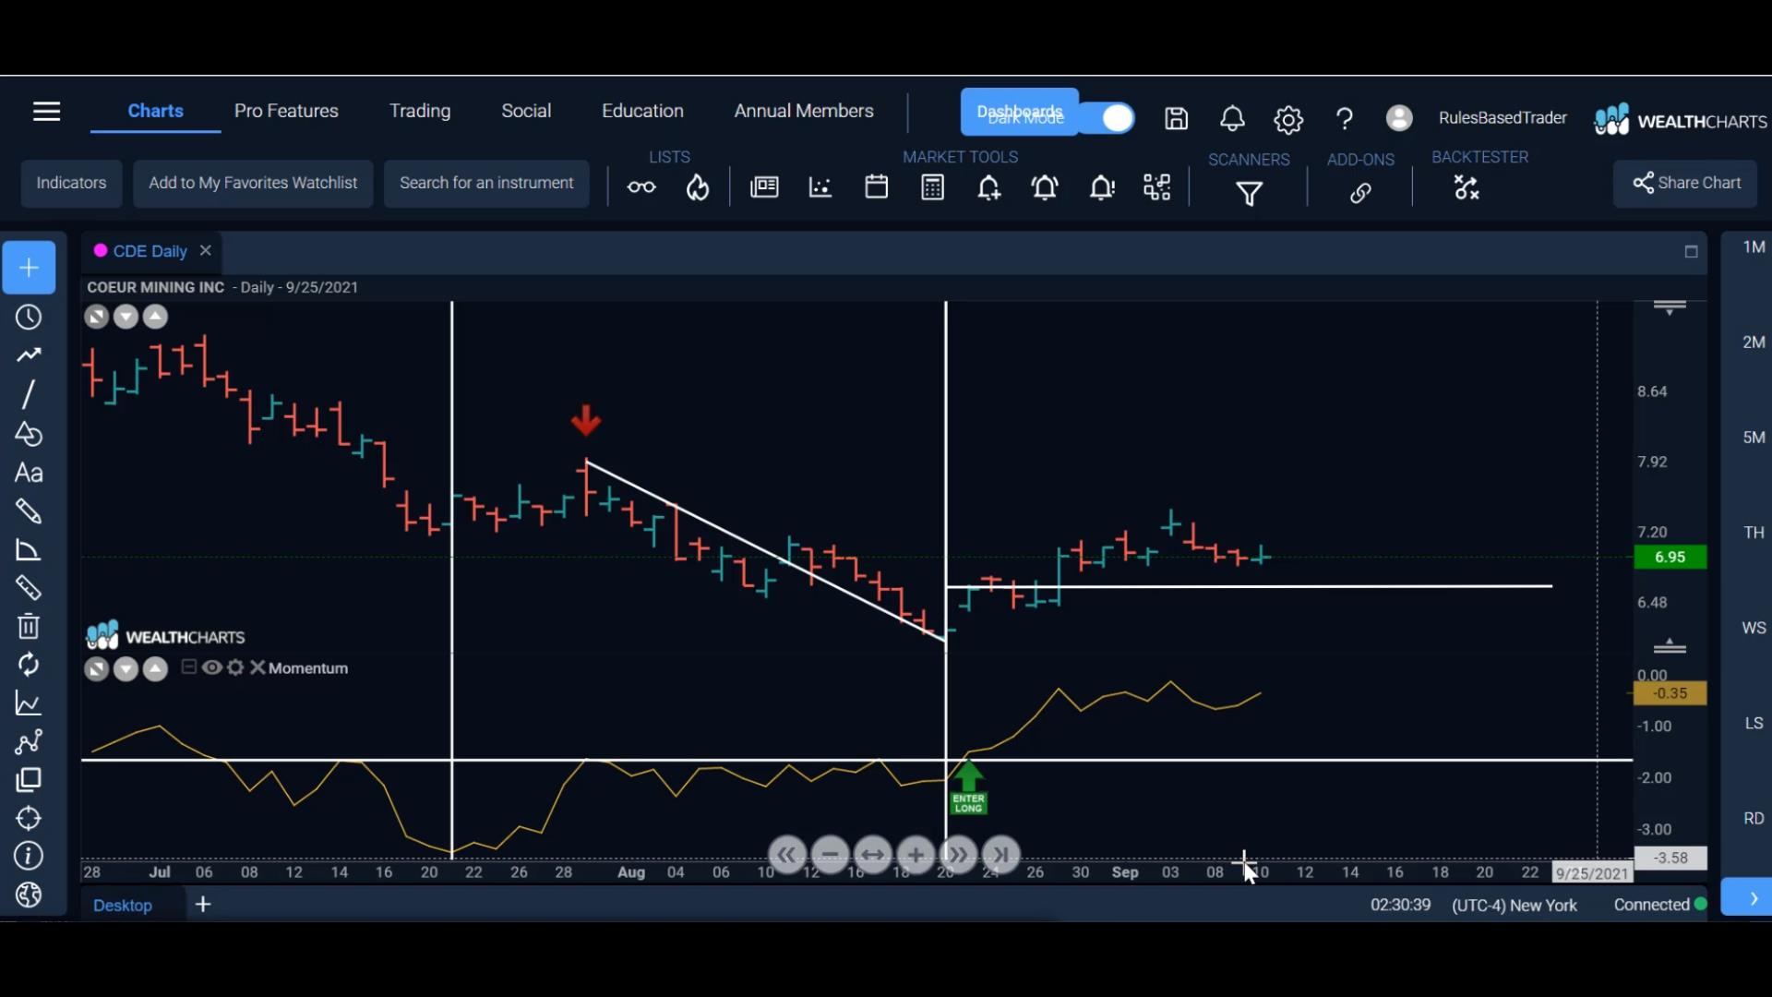Screen dimensions: 1772x997
Task: Select the angle measurement tool
Action: [x=29, y=550]
